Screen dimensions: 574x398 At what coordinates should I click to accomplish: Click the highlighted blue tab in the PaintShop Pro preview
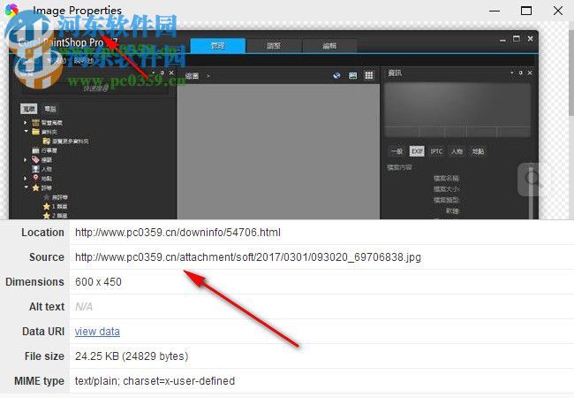pos(218,46)
